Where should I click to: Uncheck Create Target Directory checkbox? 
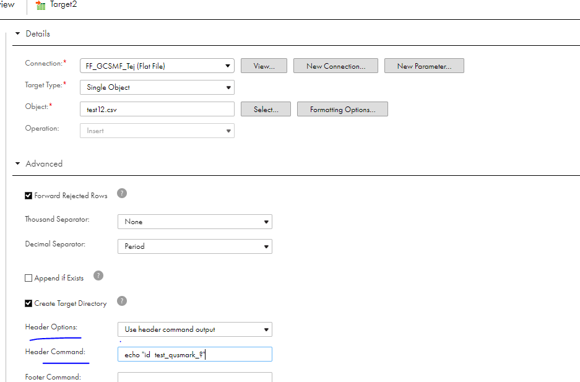click(28, 303)
